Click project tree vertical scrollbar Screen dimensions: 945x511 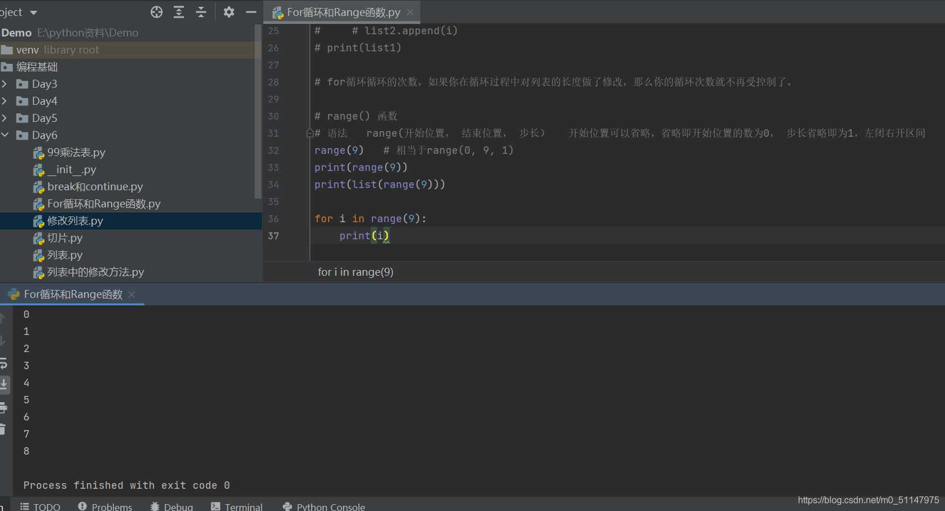(x=258, y=111)
